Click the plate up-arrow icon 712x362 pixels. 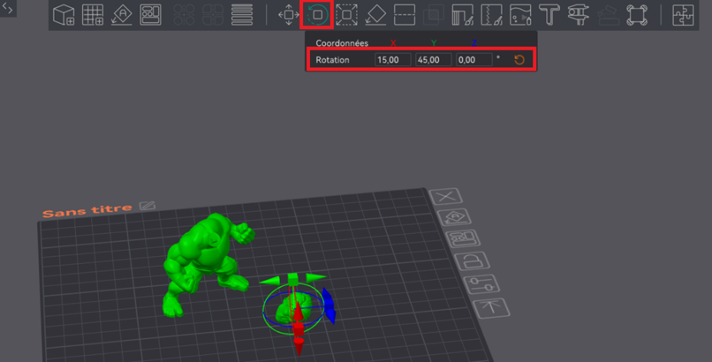coord(491,308)
